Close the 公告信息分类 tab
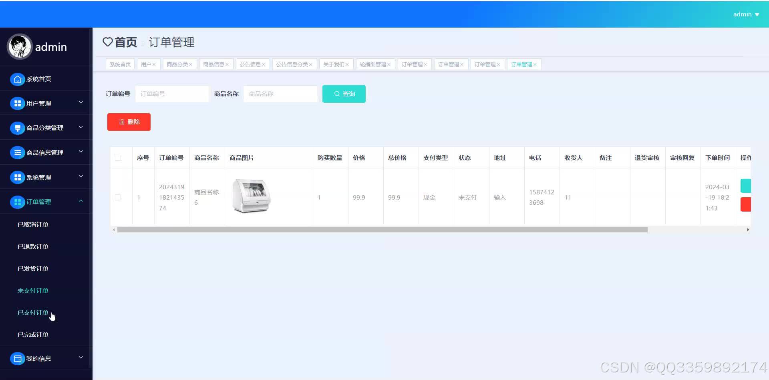 (x=310, y=64)
